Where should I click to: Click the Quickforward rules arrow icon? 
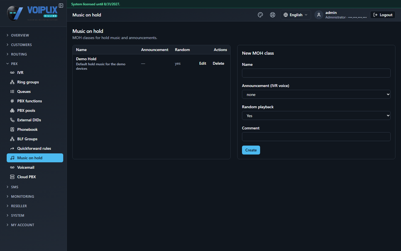[12, 148]
